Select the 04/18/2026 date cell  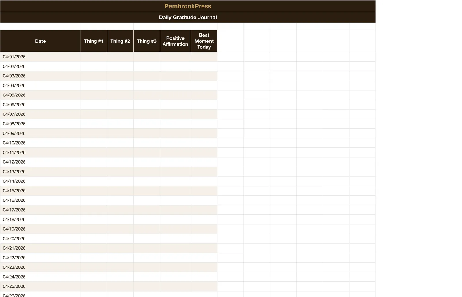[x=40, y=219]
